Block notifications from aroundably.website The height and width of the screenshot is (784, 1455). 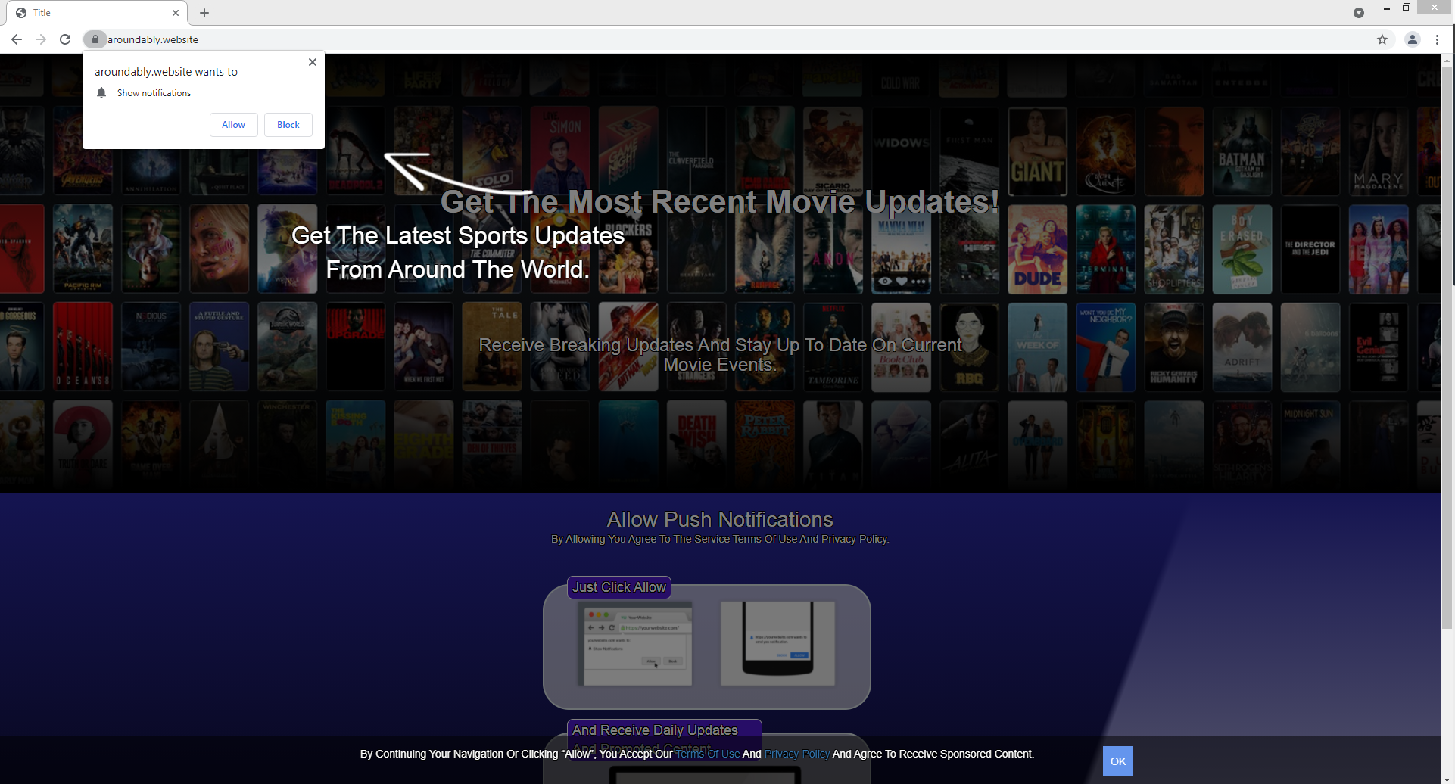[x=288, y=125]
